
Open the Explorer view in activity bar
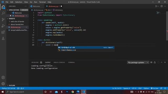pyautogui.click(x=3, y=7)
